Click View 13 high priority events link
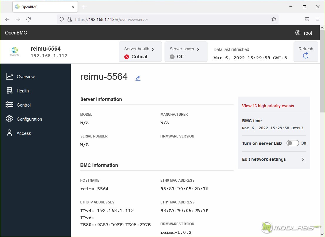The image size is (325, 237). pyautogui.click(x=268, y=106)
